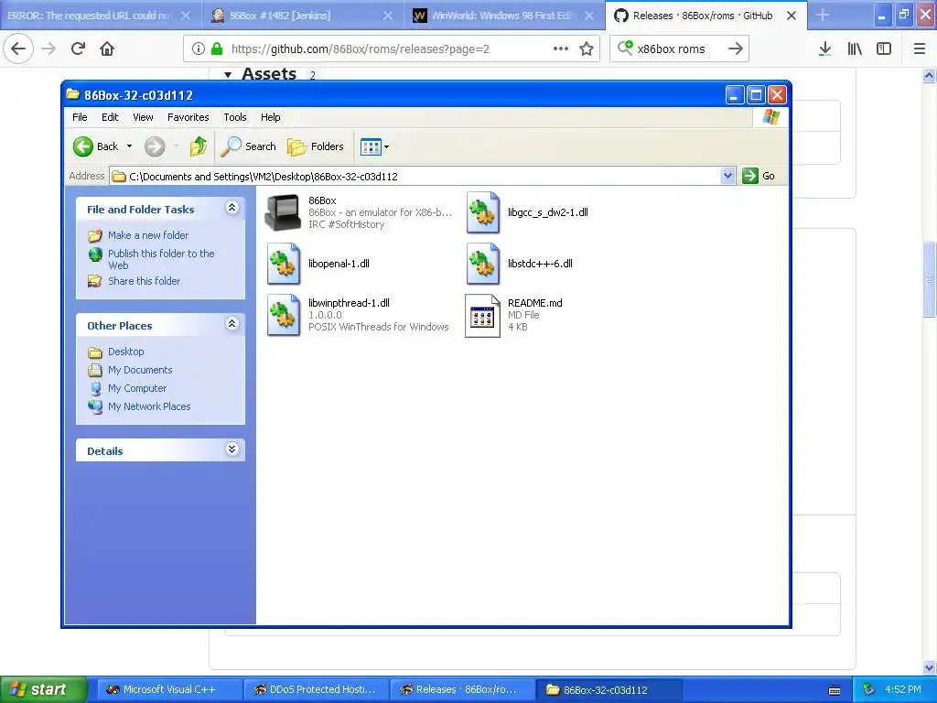This screenshot has width=937, height=703.
Task: Go back in Explorer with Back button
Action: coord(95,146)
